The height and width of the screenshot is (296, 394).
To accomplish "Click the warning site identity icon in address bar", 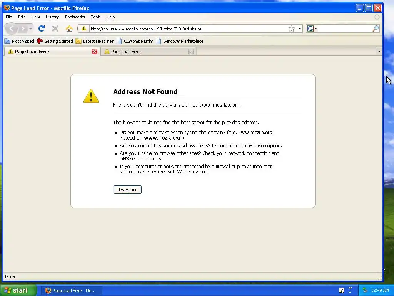I will coord(83,29).
